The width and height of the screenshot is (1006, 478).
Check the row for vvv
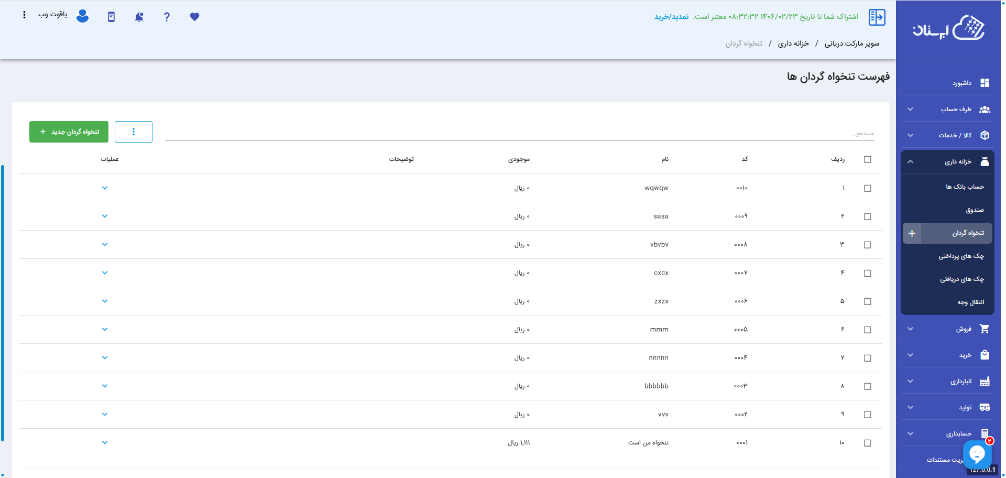pos(868,415)
